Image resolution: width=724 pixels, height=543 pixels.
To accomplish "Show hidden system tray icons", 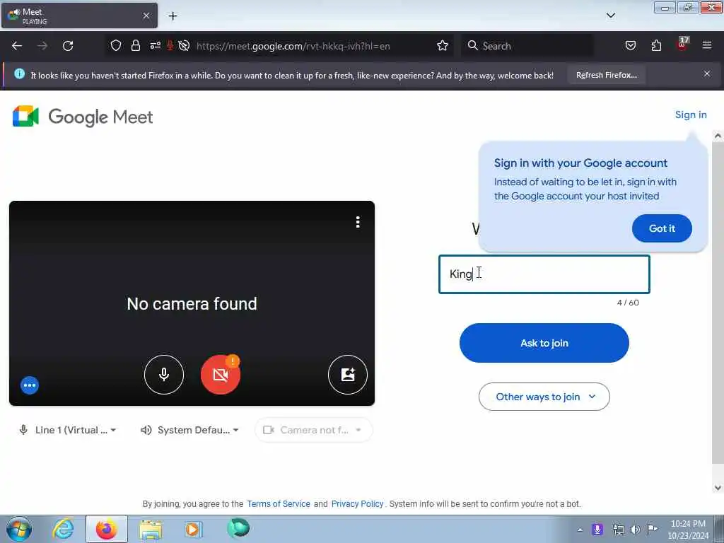I will (x=580, y=530).
